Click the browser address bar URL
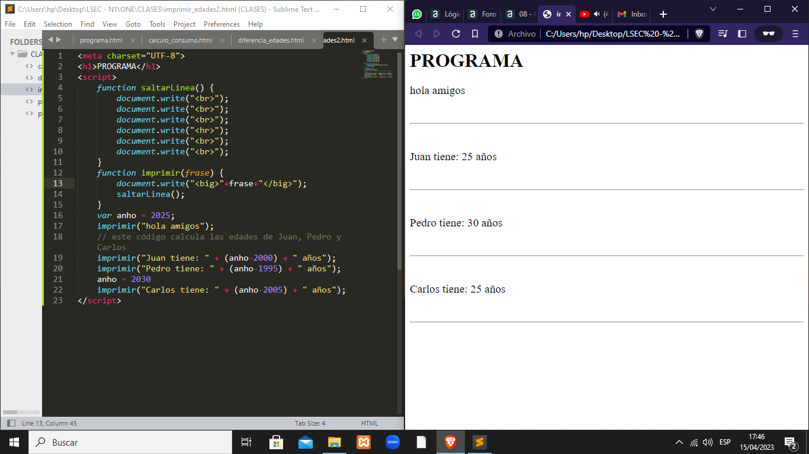Screen dimensions: 809x454 click(x=613, y=34)
